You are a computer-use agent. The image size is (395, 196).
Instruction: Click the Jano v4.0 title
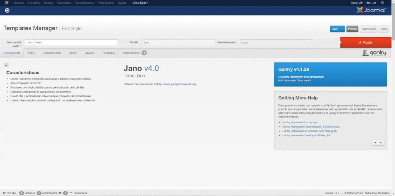[141, 68]
